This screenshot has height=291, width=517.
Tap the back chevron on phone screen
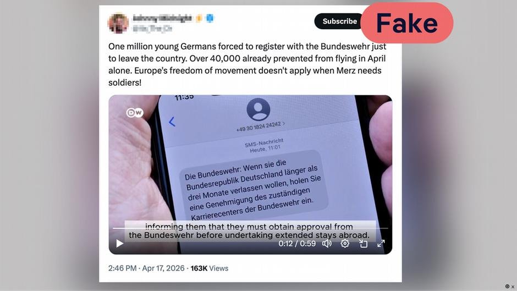point(172,122)
